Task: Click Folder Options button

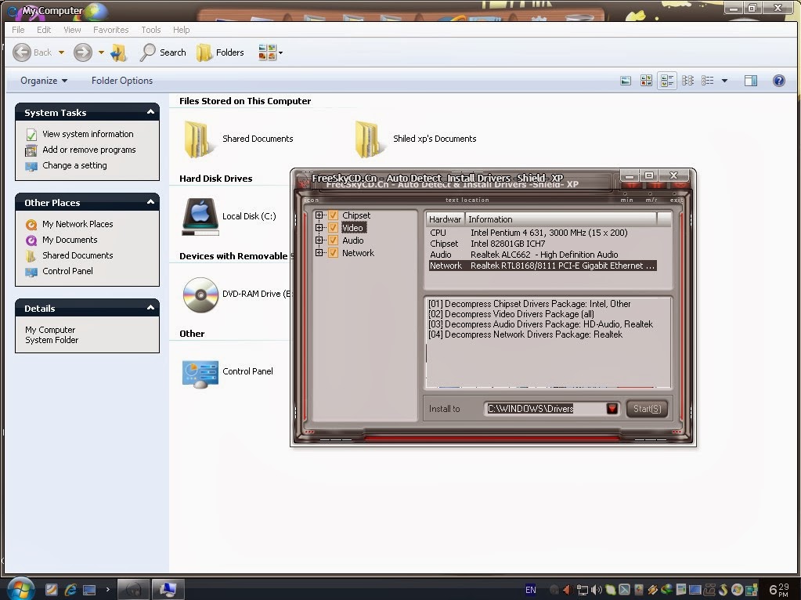Action: click(122, 81)
